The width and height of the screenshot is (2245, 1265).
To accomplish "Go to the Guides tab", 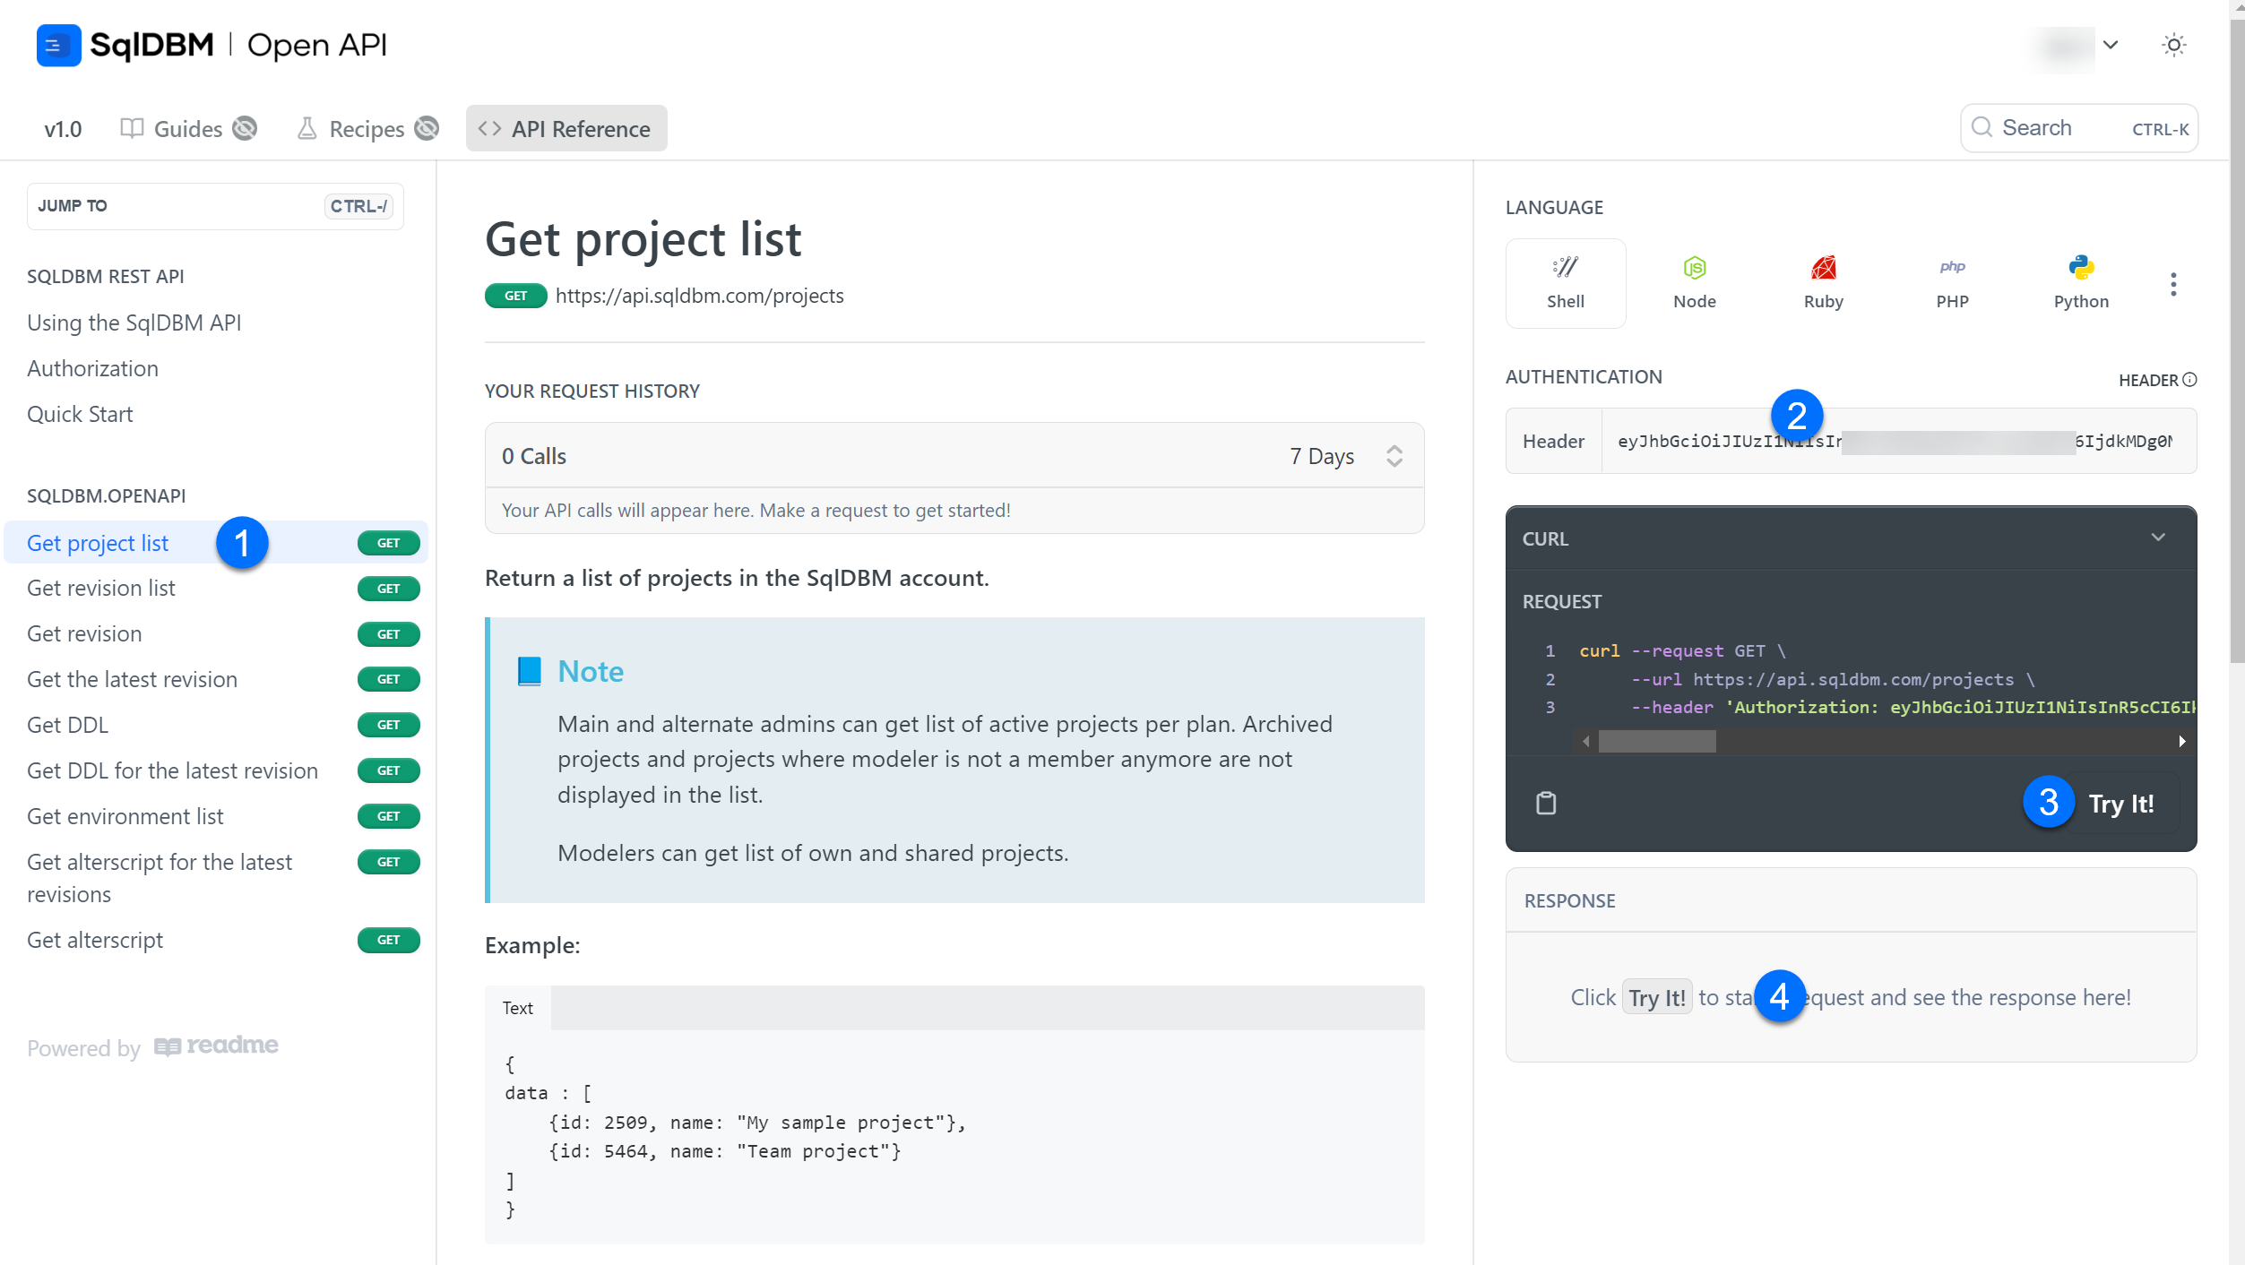I will click(187, 129).
